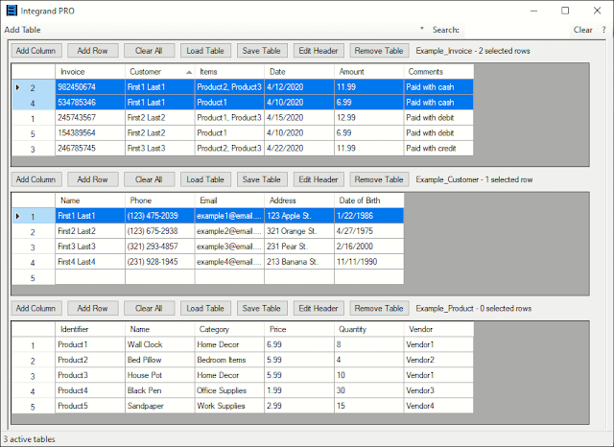Screen dimensions: 614x447
Task: Click email cell example3@email
Action: [x=229, y=247]
